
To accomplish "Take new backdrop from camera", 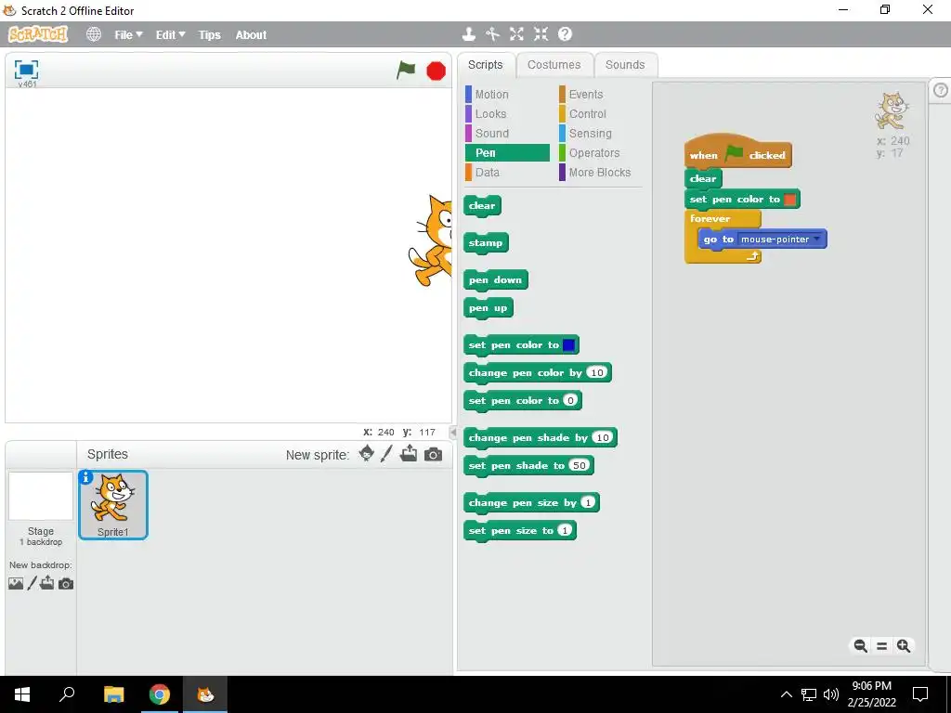I will [x=66, y=584].
